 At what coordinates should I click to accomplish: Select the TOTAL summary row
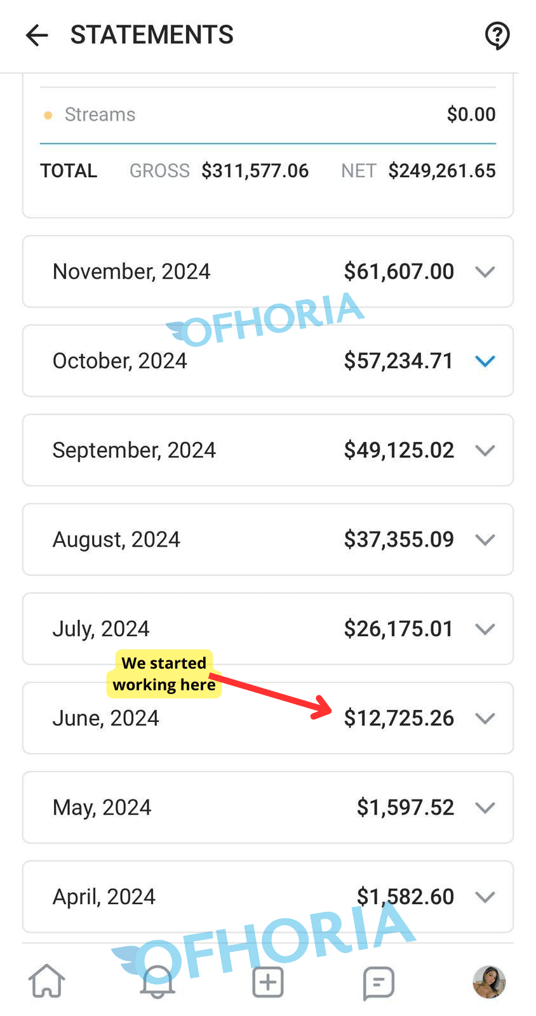pos(69,170)
